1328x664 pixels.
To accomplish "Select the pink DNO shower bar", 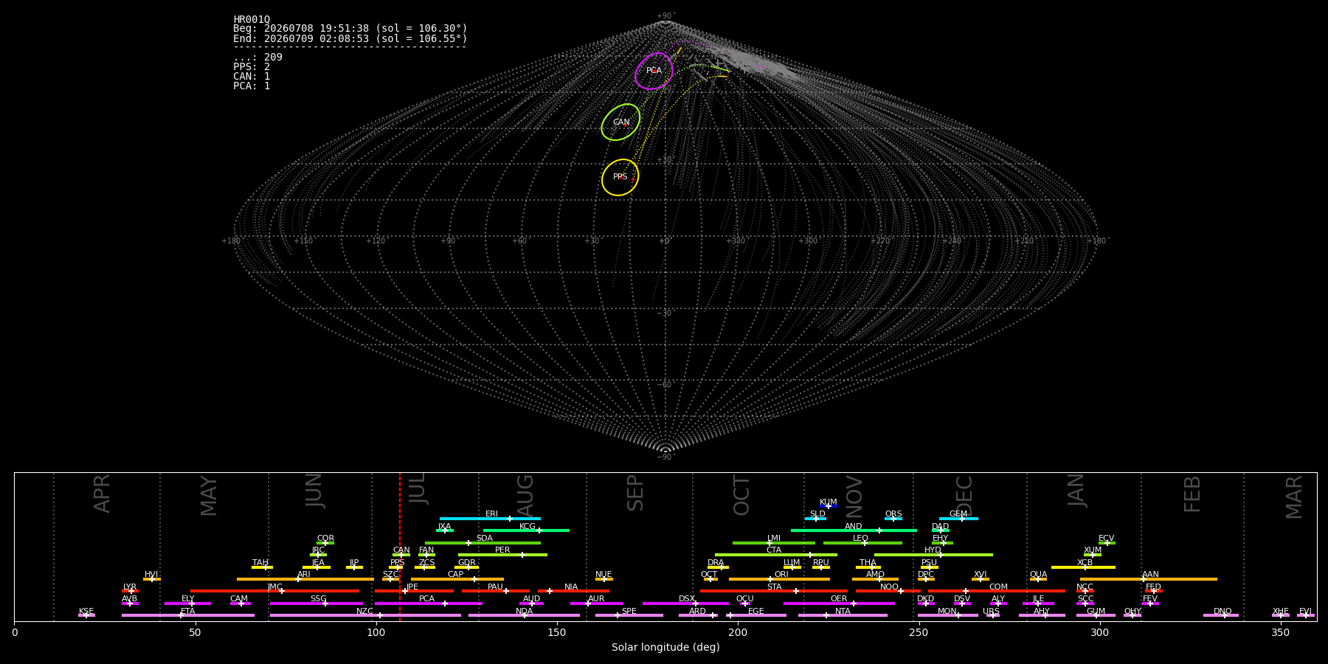I will tap(1221, 615).
